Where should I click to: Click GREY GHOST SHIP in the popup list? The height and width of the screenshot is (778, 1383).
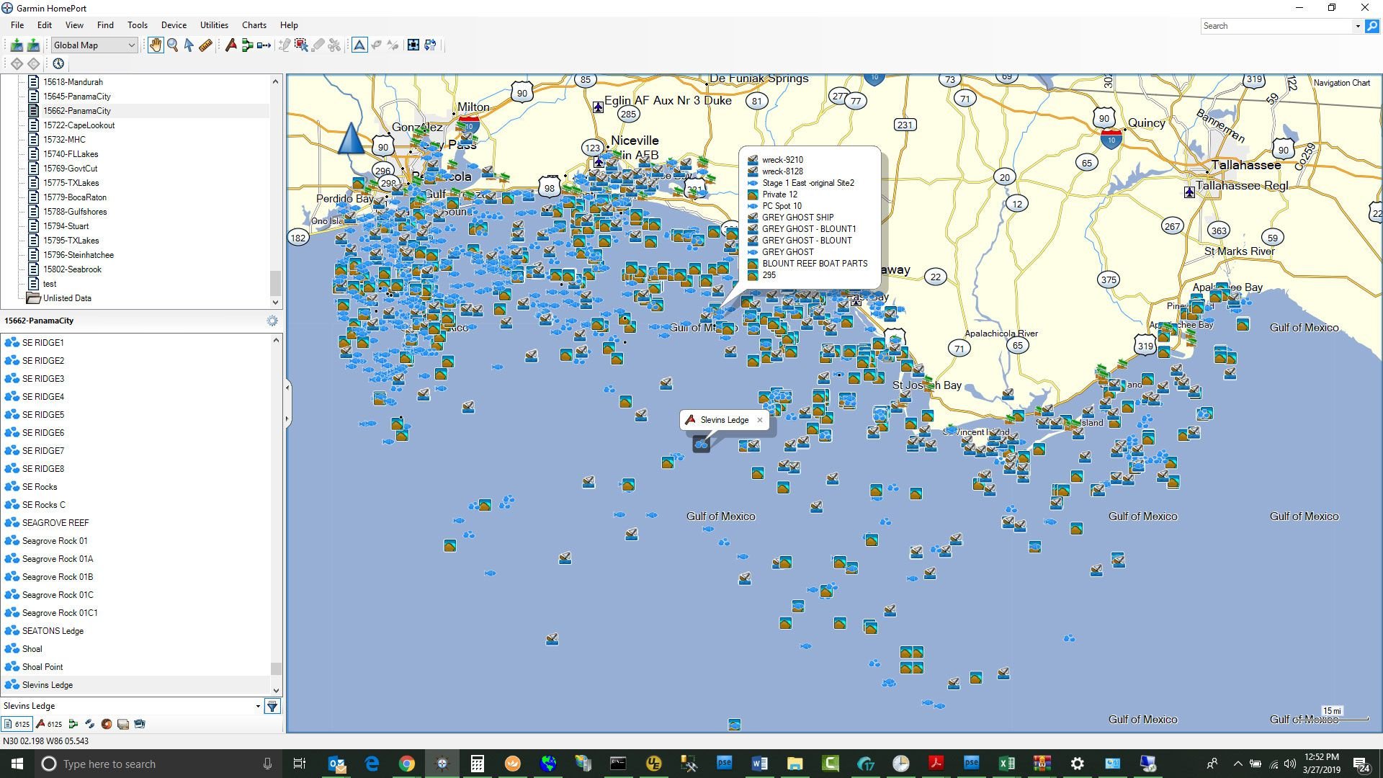tap(797, 218)
